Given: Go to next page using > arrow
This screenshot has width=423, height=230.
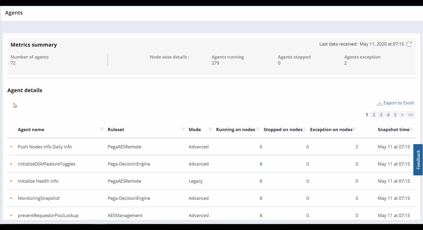Looking at the screenshot, I should [402, 115].
